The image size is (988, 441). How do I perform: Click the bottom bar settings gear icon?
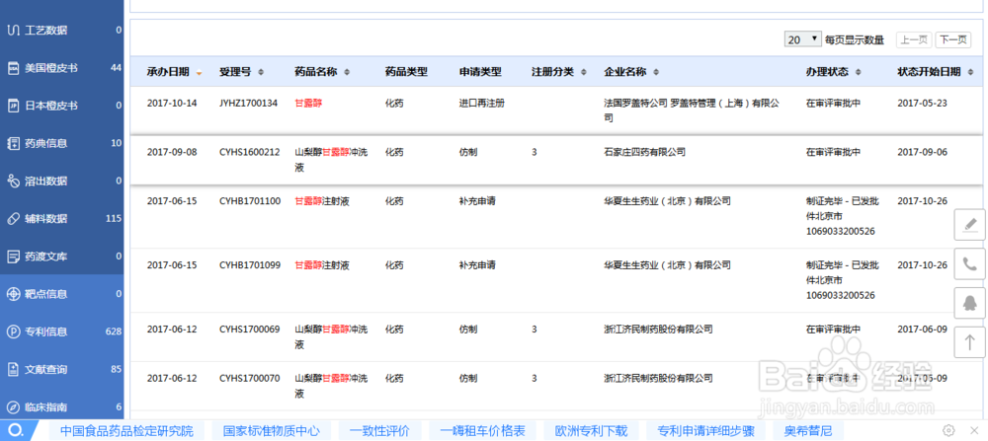click(948, 430)
